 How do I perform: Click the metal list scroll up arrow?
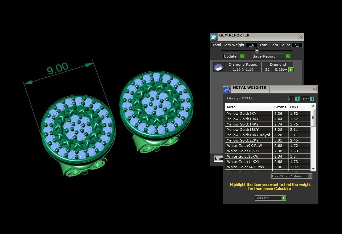[x=313, y=106]
